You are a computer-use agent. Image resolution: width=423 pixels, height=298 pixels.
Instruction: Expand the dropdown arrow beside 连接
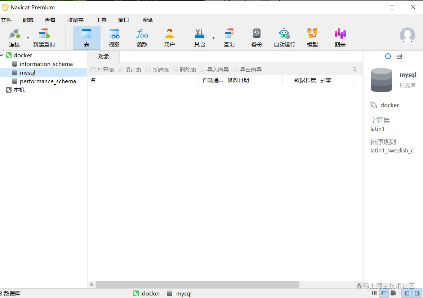click(28, 38)
